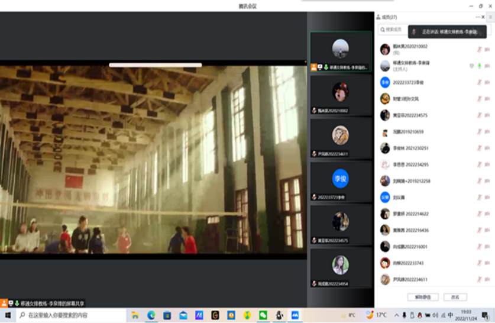Open WeChat from the taskbar
Image resolution: width=495 pixels, height=323 pixels.
[x=263, y=315]
